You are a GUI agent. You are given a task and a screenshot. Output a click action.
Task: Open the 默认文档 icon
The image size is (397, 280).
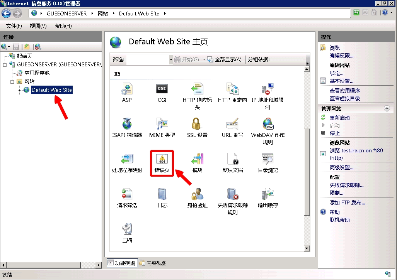click(x=232, y=159)
